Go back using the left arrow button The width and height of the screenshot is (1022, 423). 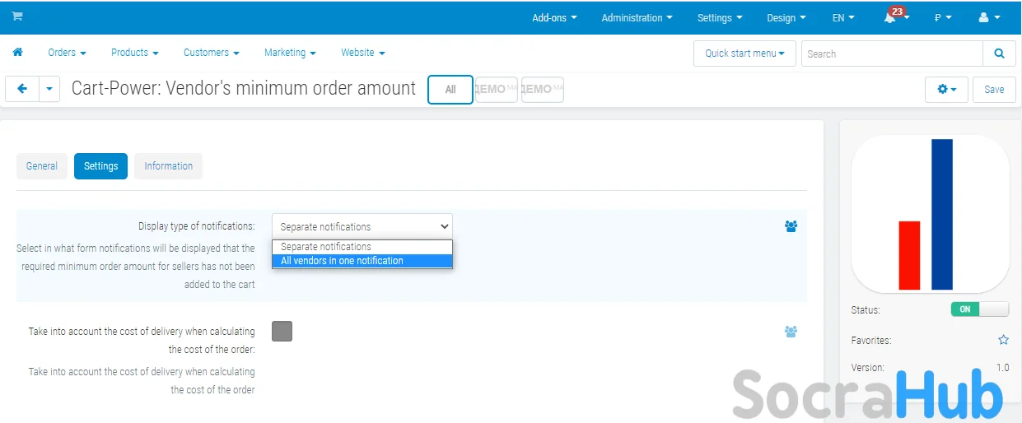pos(22,89)
